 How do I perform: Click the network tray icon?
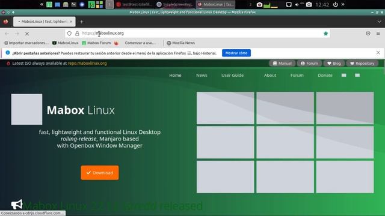click(289, 4)
